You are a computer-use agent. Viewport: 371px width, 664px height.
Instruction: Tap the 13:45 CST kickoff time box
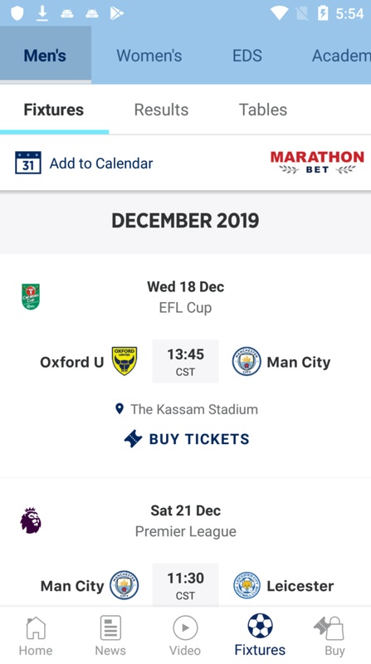(186, 361)
